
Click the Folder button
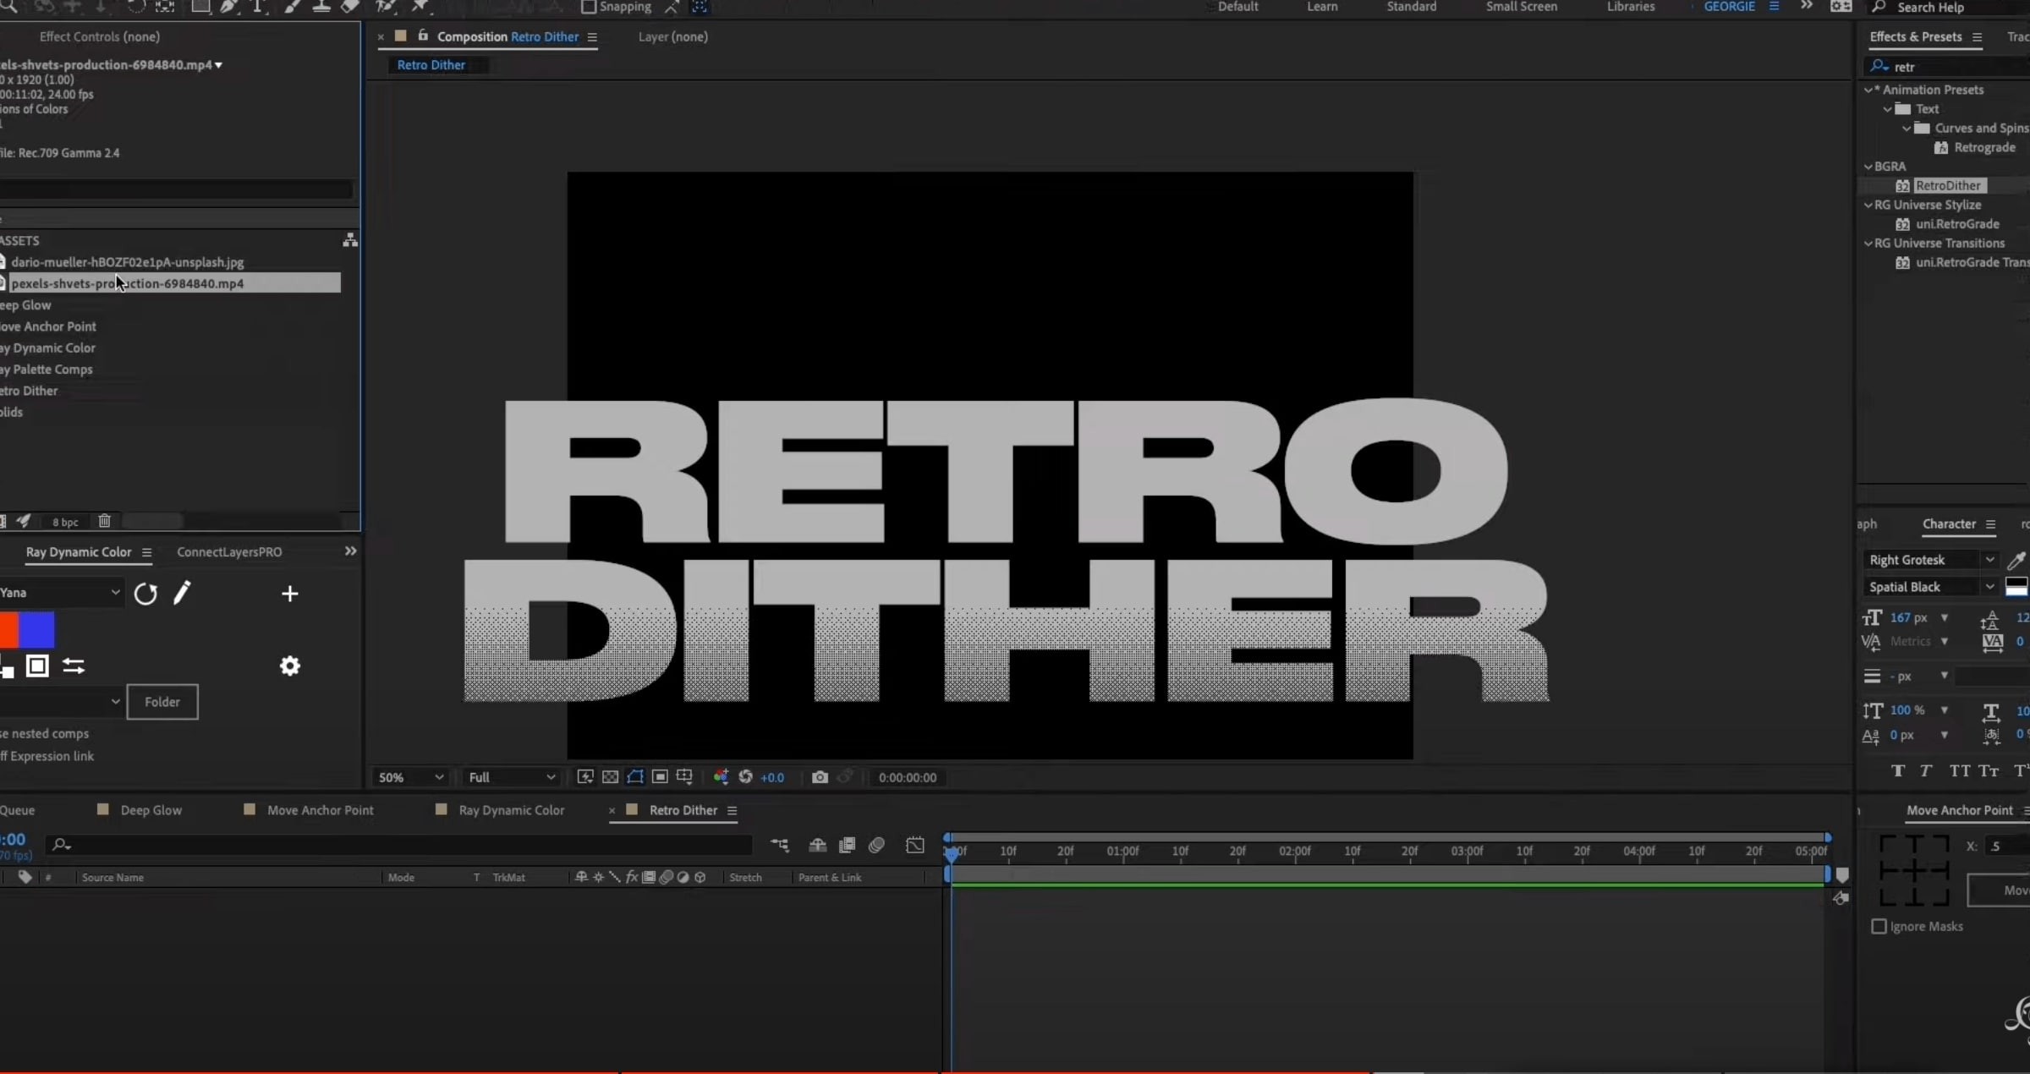pos(162,702)
